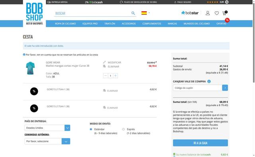Click the Subtotal value 41,14 €

tap(224, 66)
